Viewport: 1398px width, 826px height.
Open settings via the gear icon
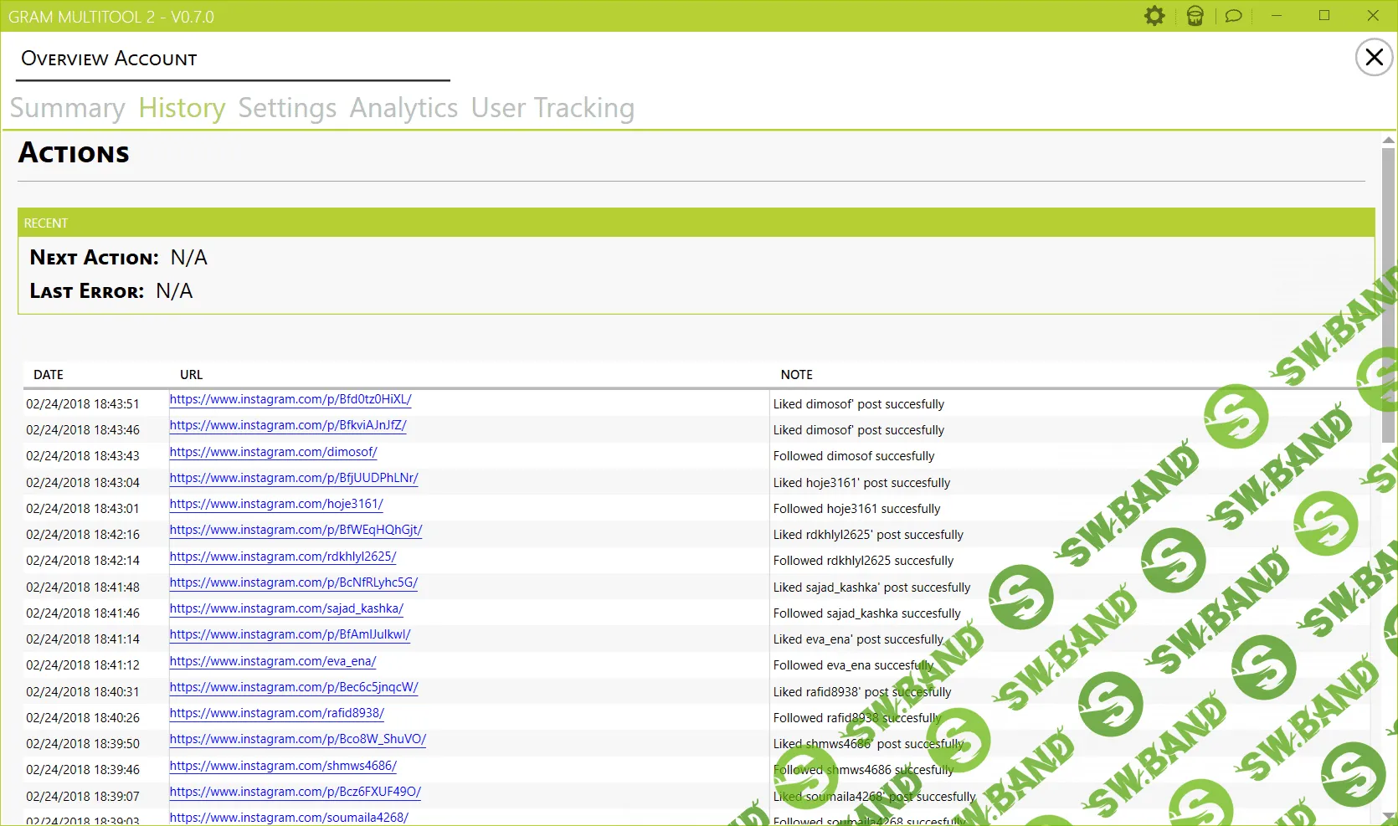pyautogui.click(x=1154, y=15)
